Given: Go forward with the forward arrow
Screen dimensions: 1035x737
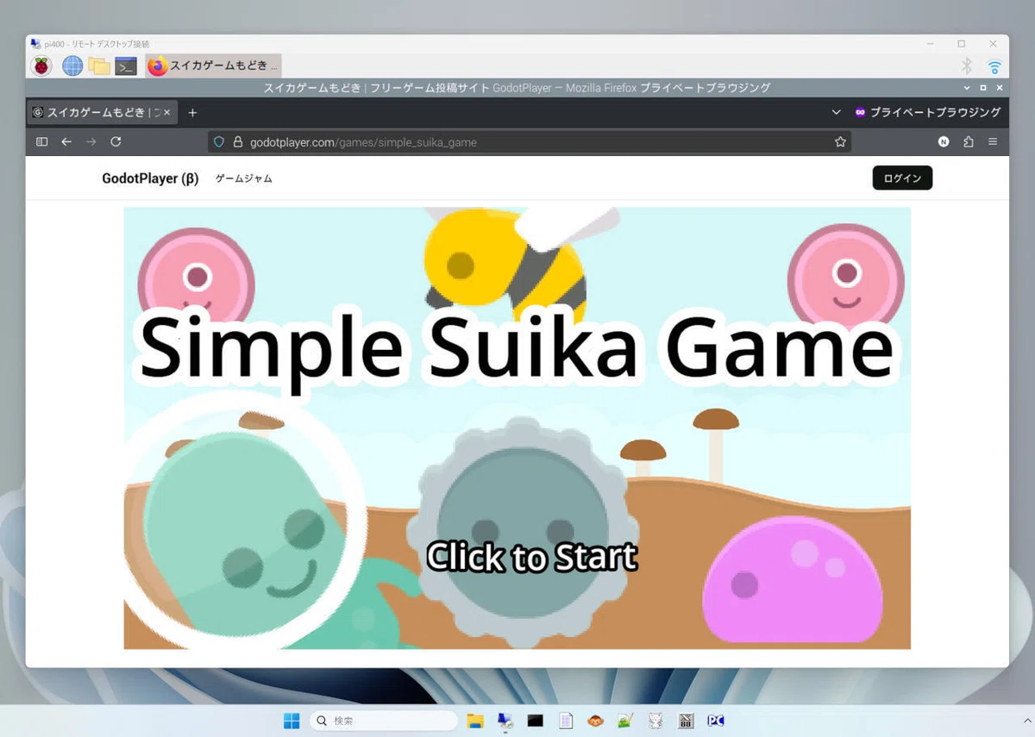Looking at the screenshot, I should tap(91, 142).
